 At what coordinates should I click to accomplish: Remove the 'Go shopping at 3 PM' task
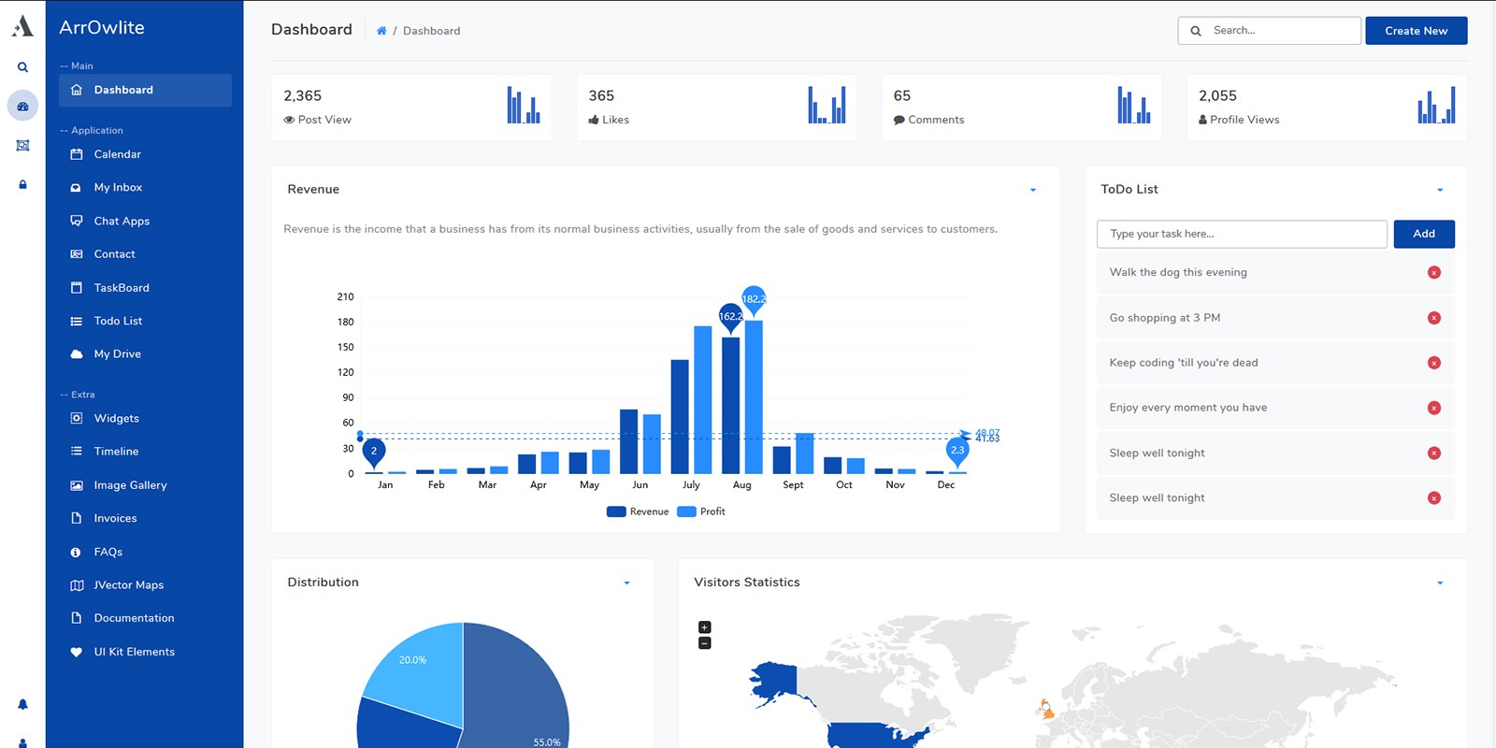(x=1433, y=318)
